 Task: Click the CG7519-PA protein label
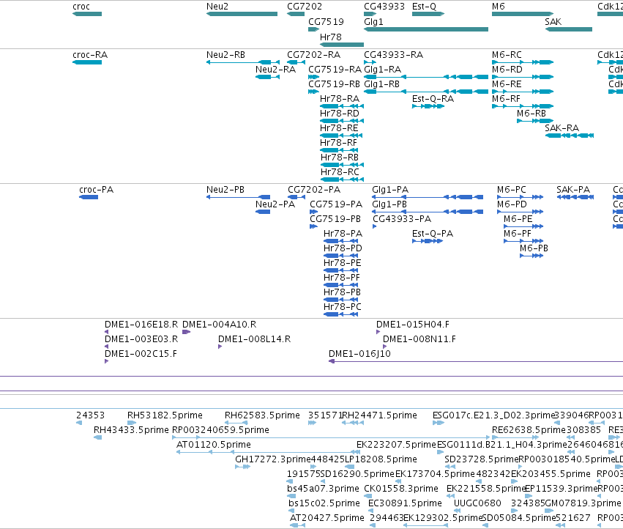[x=336, y=204]
